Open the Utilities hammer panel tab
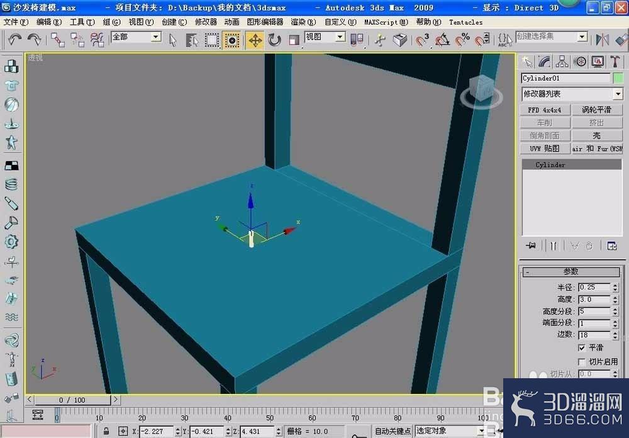The height and width of the screenshot is (438, 629). point(615,62)
